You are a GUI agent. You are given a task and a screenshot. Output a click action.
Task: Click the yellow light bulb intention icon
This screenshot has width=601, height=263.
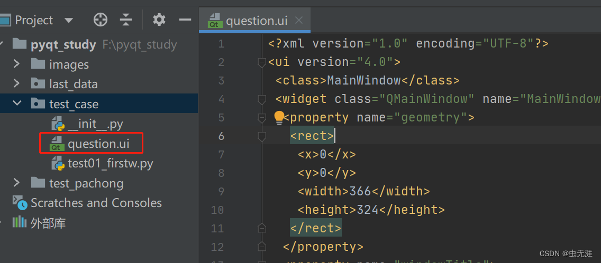pos(279,117)
